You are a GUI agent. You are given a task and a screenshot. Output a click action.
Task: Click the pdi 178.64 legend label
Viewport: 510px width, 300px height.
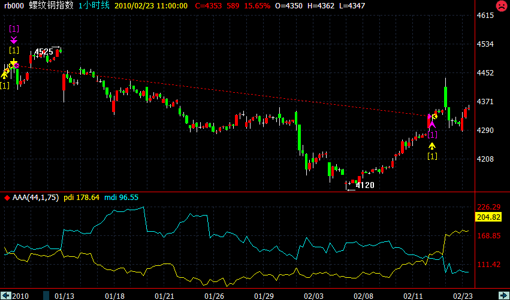point(81,197)
